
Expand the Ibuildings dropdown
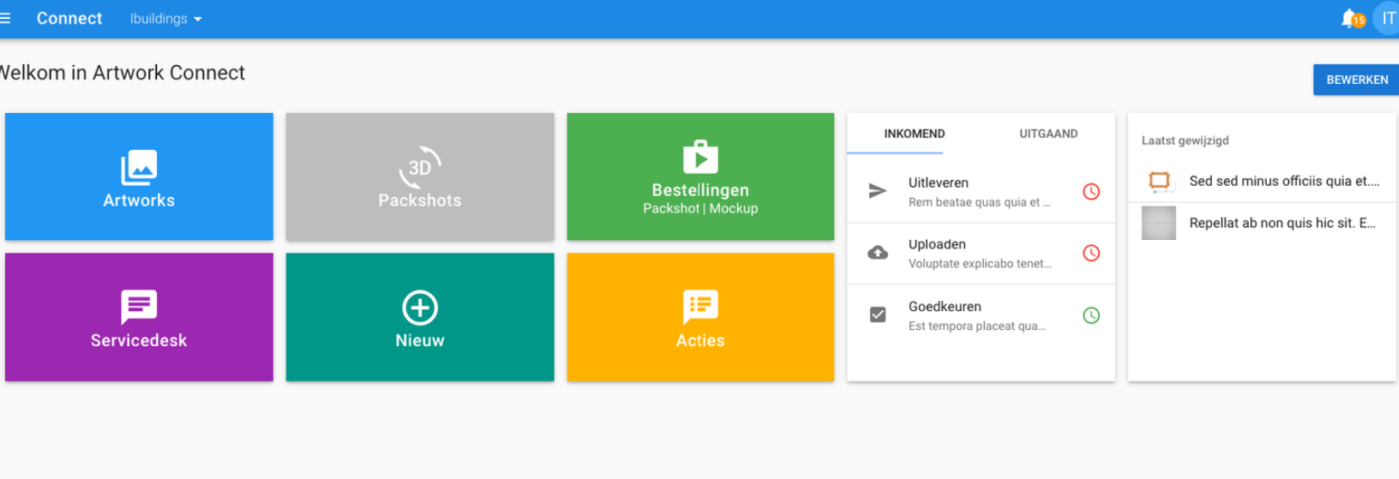point(166,19)
